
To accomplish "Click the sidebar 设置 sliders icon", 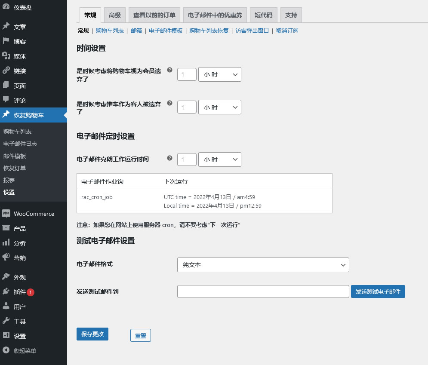I will (6, 335).
